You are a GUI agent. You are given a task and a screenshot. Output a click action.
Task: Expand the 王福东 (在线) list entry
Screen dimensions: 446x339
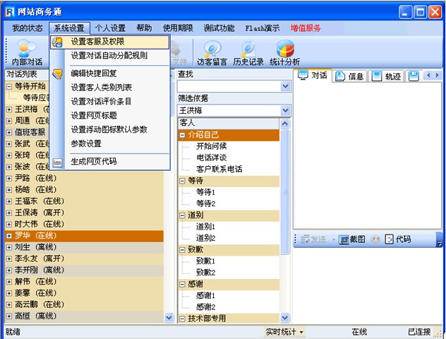[x=9, y=201]
